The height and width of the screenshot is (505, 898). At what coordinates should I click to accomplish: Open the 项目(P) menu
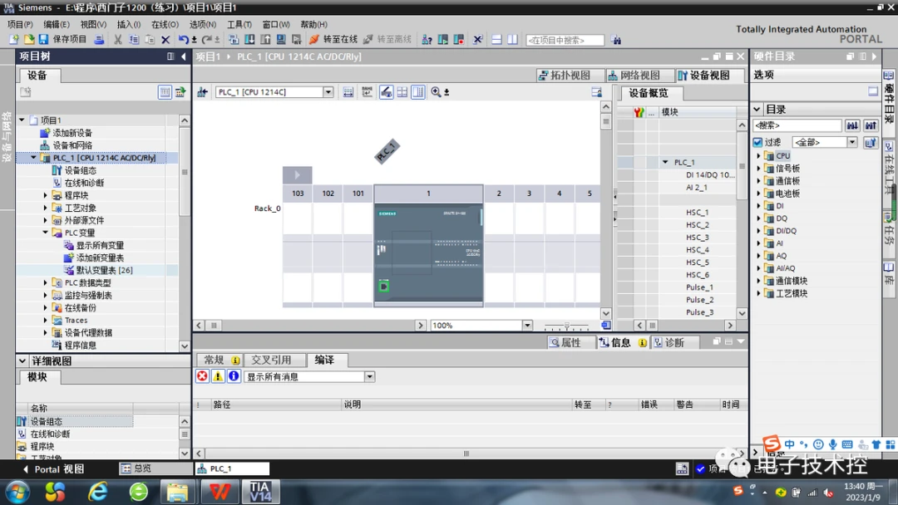20,24
